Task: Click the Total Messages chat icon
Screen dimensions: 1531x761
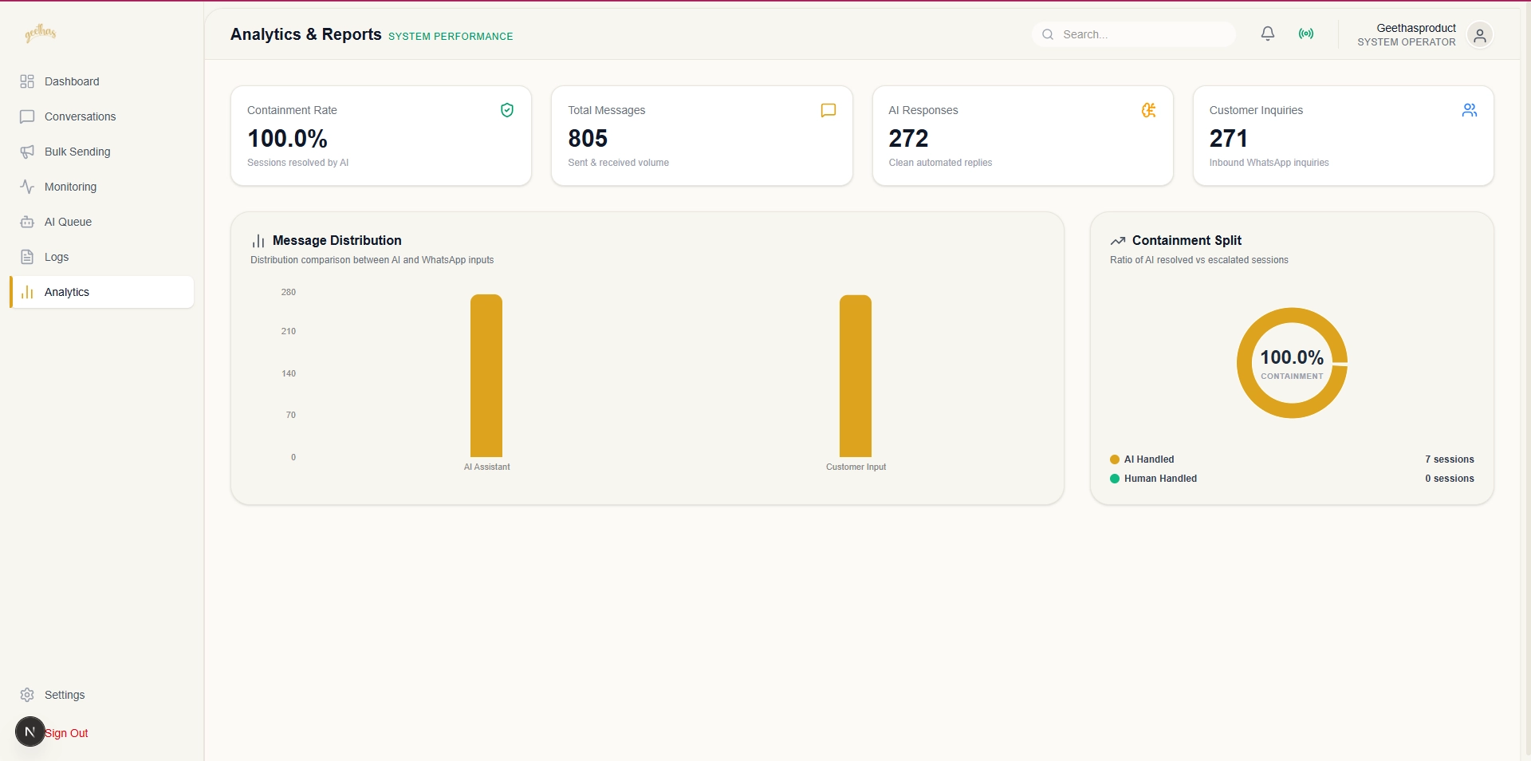Action: (828, 110)
